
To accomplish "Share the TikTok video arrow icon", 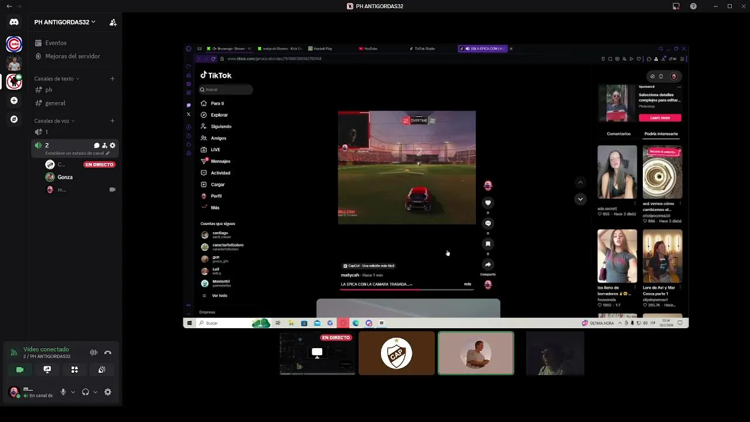I will pos(487,264).
